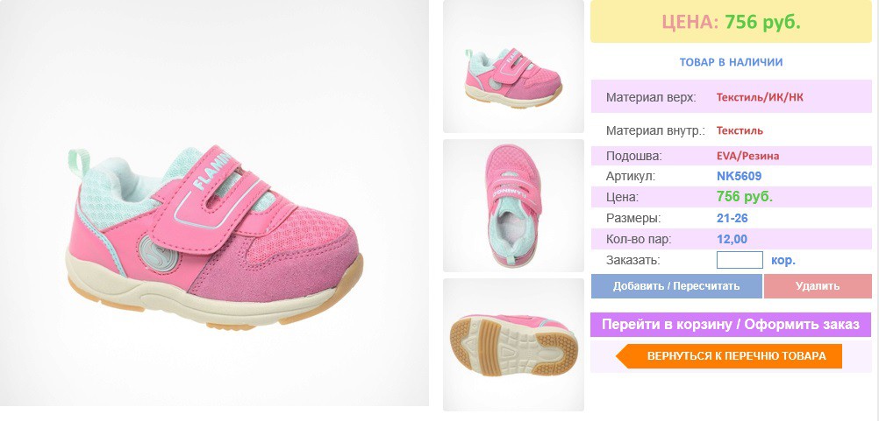Select the top-view shoe thumbnail
The width and height of the screenshot is (879, 421).
513,205
